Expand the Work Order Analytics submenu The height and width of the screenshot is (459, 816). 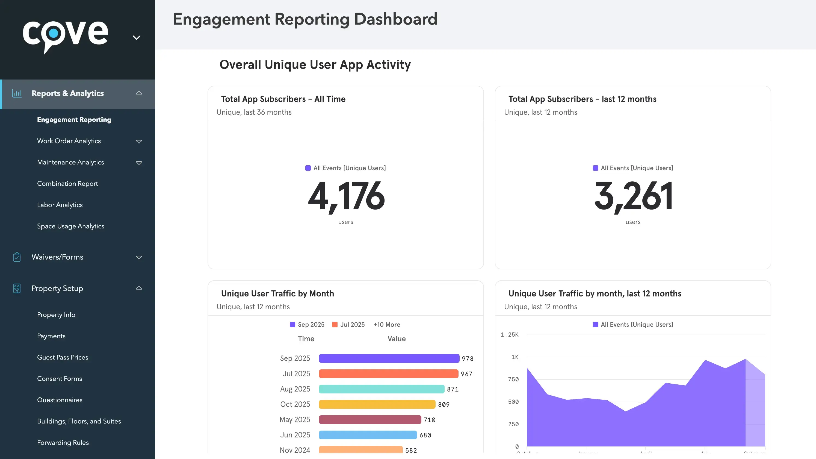(139, 141)
